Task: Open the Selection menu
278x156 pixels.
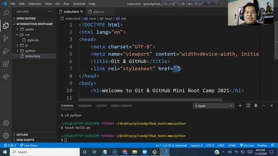Action: [35, 4]
